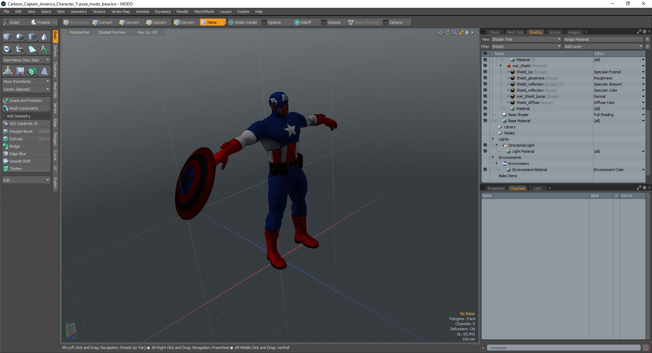Select the Deform vertical tab
Image resolution: width=652 pixels, height=353 pixels.
[x=55, y=51]
